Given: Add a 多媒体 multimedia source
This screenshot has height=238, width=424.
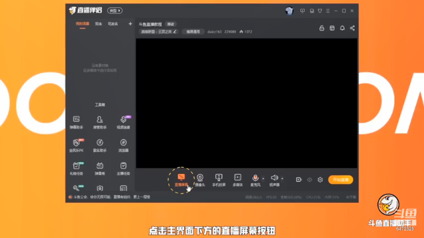Looking at the screenshot, I should 238,180.
